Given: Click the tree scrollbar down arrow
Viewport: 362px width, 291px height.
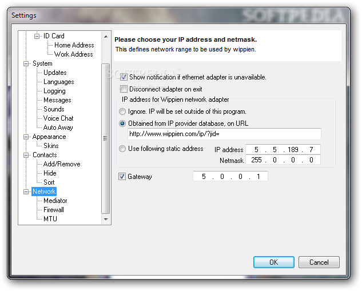Looking at the screenshot, I should click(x=106, y=219).
